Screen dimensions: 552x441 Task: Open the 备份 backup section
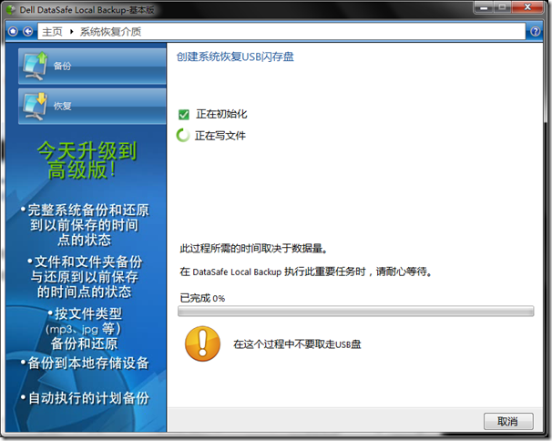coord(92,67)
